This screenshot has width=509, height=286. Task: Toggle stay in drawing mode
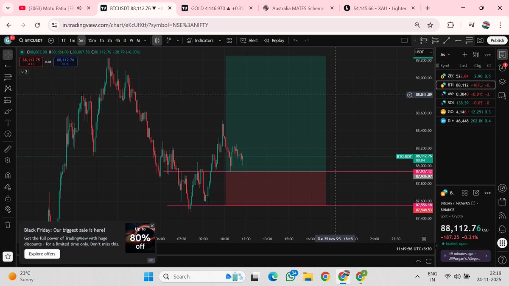(x=8, y=187)
